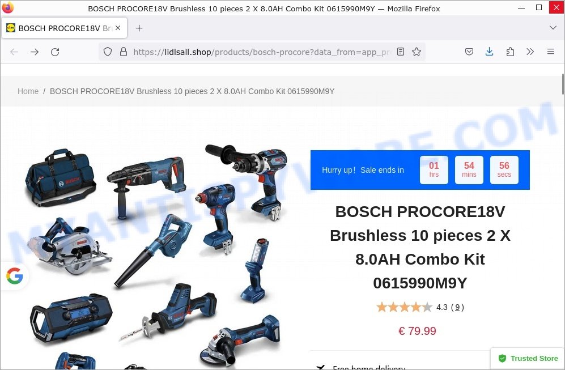Open the Extensions puzzle icon

510,52
